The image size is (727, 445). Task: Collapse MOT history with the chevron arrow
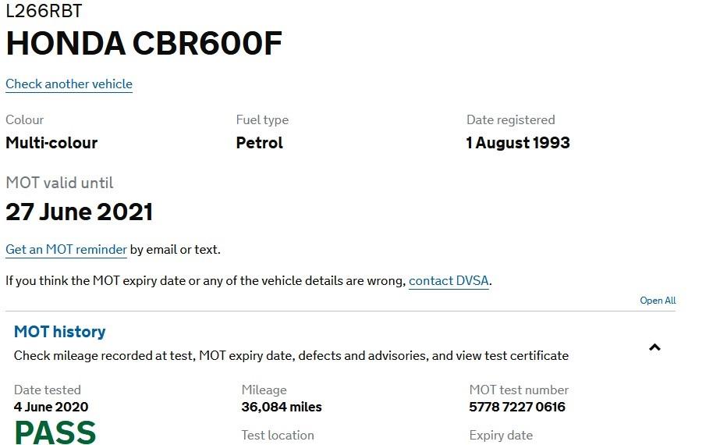654,347
